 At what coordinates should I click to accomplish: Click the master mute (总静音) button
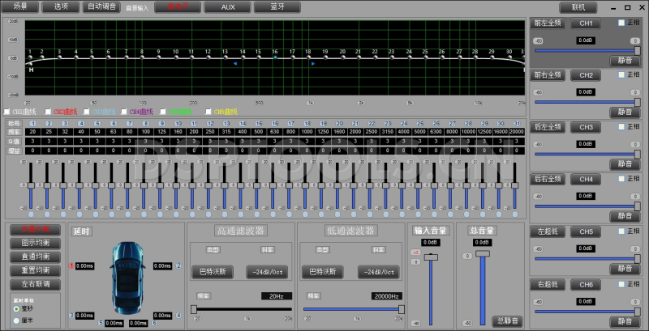pyautogui.click(x=506, y=320)
